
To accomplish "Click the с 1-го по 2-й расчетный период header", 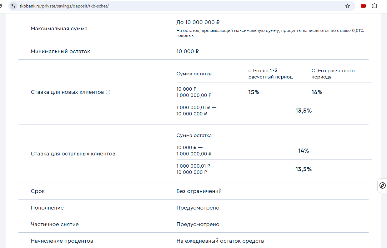I will [x=270, y=74].
